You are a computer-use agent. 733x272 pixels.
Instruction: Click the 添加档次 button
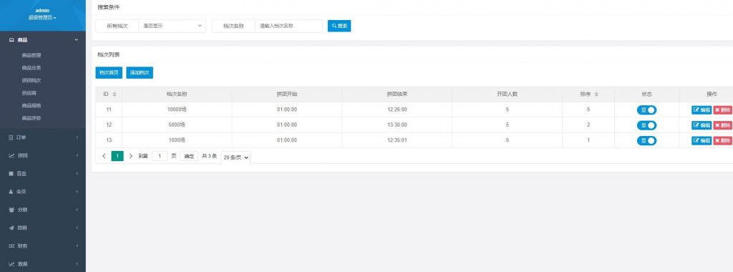click(x=140, y=73)
